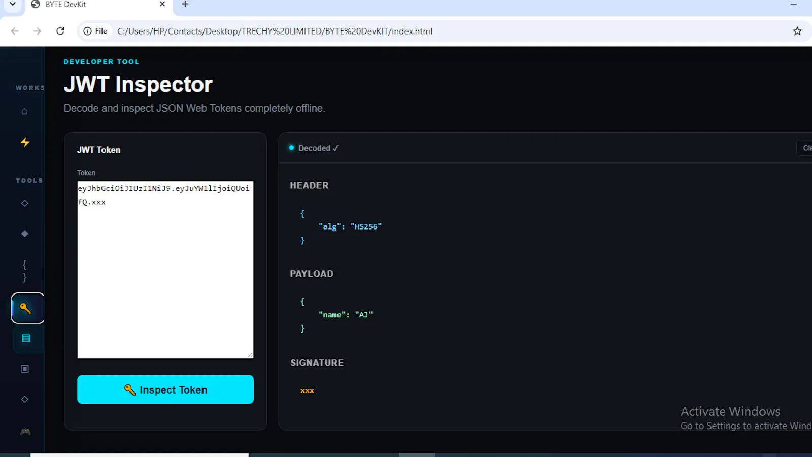Click the DEVELOPER TOOL label
The width and height of the screenshot is (812, 457).
coord(101,62)
